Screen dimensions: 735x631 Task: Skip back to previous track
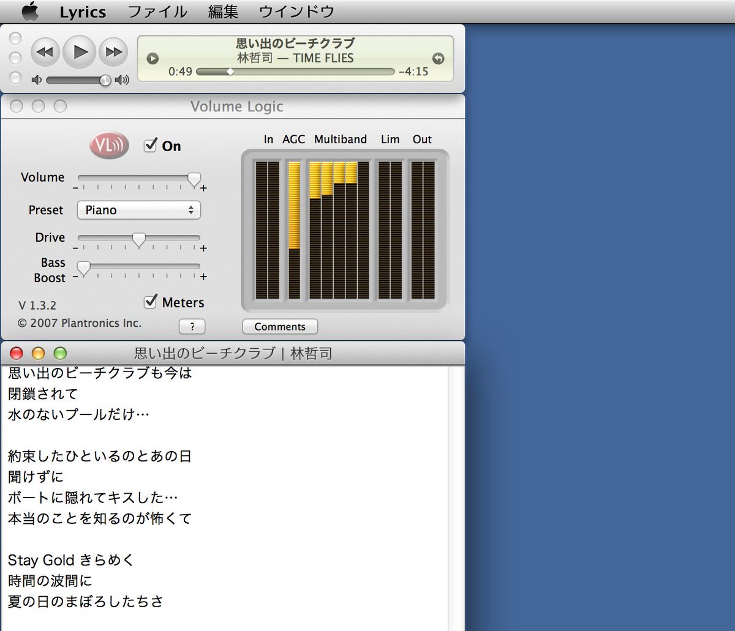point(45,52)
